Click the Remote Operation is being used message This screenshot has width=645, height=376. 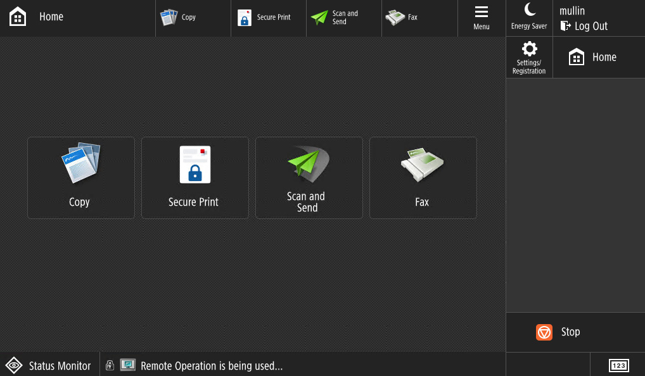coord(212,366)
